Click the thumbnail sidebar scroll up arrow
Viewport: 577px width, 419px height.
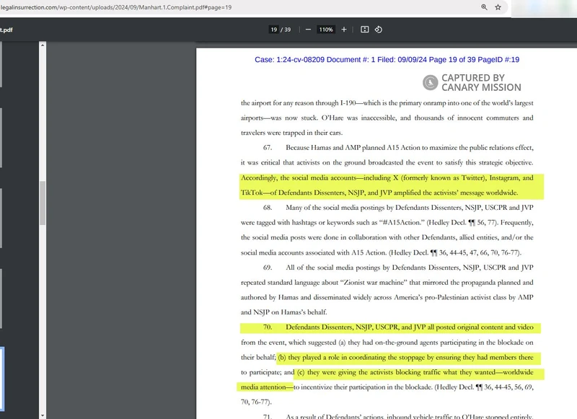[43, 45]
